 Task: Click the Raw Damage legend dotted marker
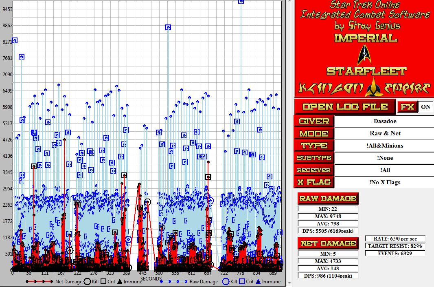tap(173, 281)
